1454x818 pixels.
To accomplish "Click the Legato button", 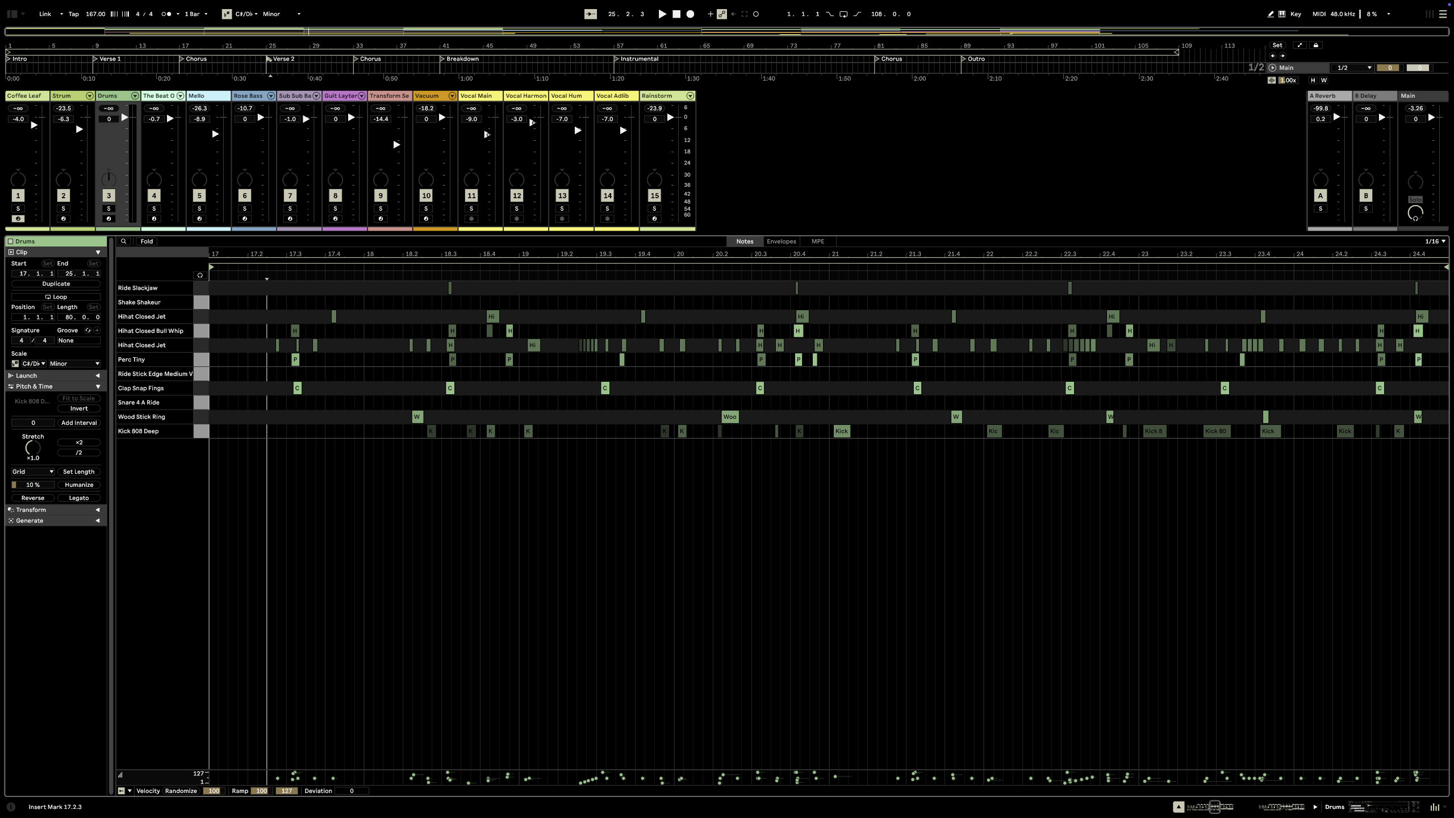I will [x=79, y=498].
